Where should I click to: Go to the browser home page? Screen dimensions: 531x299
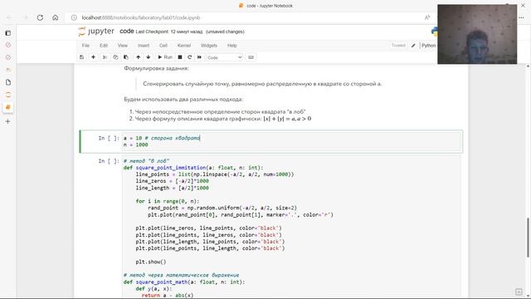(56, 17)
